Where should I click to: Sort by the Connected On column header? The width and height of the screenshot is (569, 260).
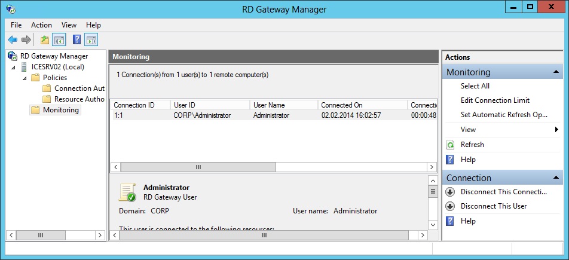[x=363, y=105]
